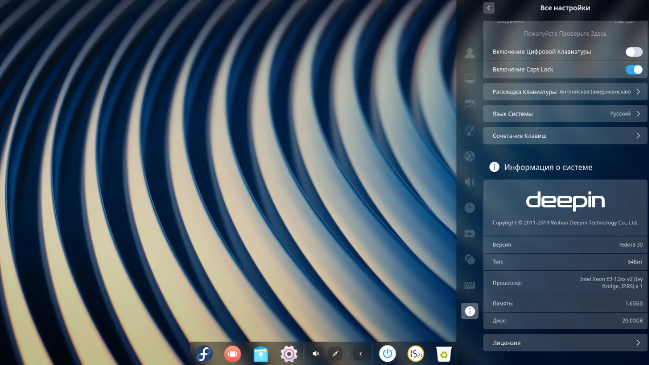Click the Пожалуйста Проверьте Здесь test area
The height and width of the screenshot is (365, 649).
565,34
